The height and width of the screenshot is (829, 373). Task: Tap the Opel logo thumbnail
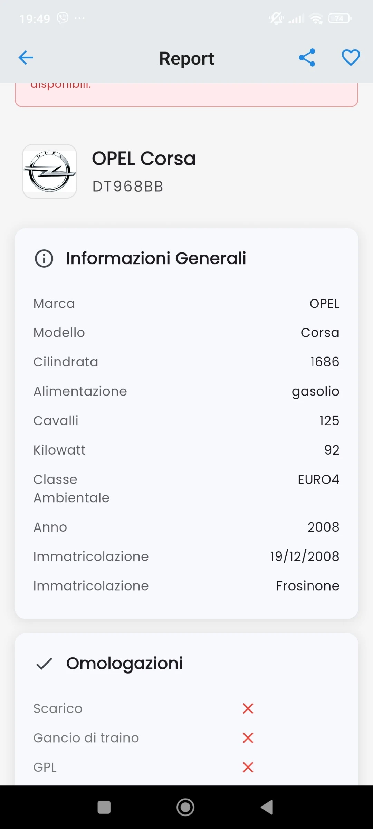49,171
